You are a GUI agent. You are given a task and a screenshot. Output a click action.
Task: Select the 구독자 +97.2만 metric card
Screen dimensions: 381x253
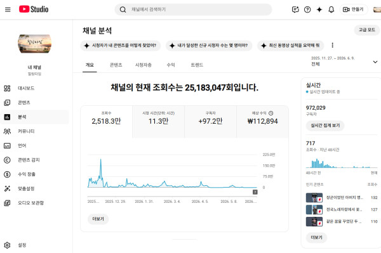pyautogui.click(x=210, y=122)
